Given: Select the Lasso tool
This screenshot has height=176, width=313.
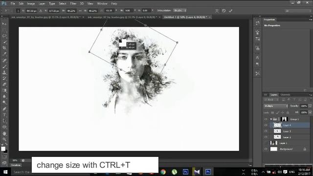Looking at the screenshot, I should (x=4, y=36).
